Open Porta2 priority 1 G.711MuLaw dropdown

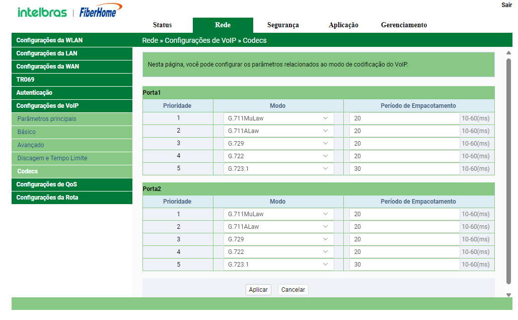pos(278,214)
